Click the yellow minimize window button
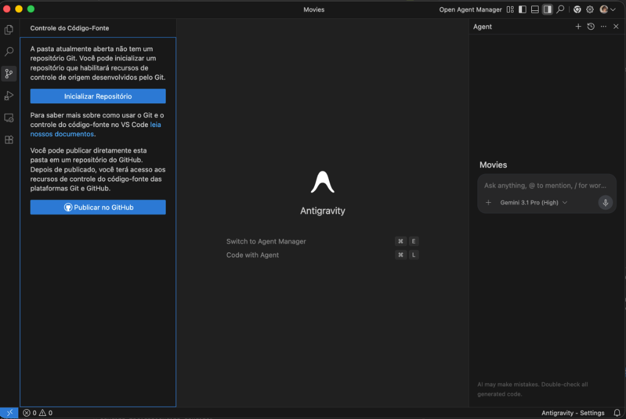Image resolution: width=626 pixels, height=419 pixels. click(x=19, y=9)
